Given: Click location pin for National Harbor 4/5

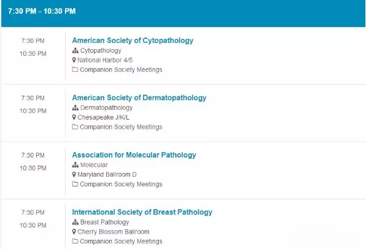Looking at the screenshot, I should tap(74, 60).
